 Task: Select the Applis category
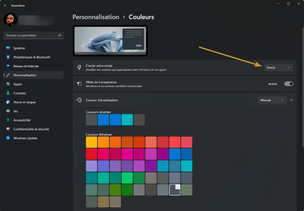[34, 84]
